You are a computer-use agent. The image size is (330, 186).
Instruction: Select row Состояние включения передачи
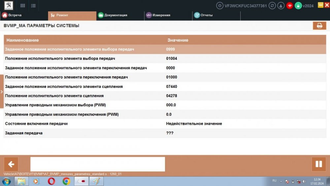[x=165, y=124]
